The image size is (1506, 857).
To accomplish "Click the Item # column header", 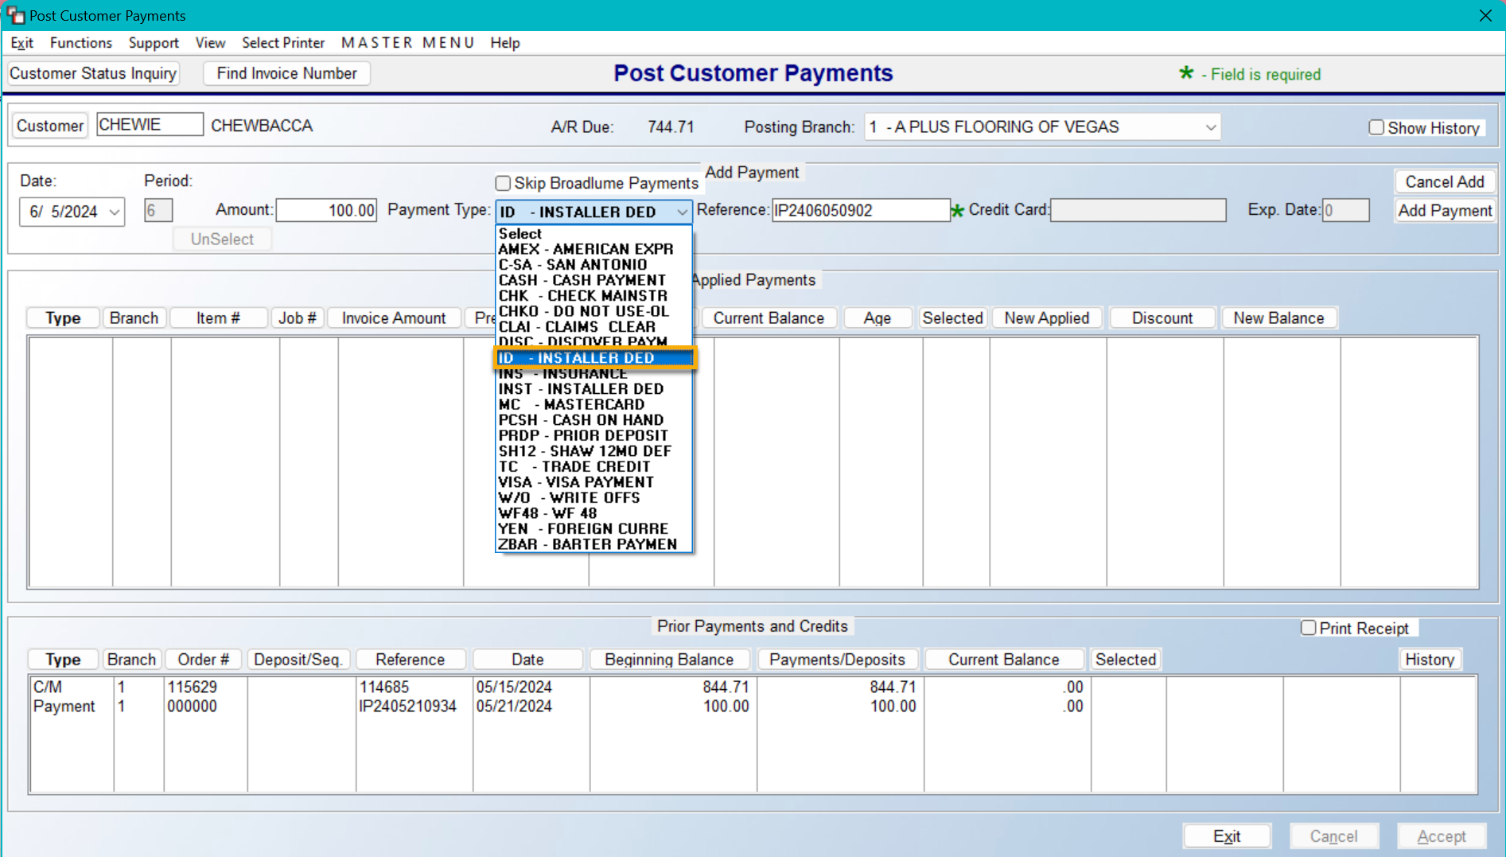I will (x=218, y=318).
